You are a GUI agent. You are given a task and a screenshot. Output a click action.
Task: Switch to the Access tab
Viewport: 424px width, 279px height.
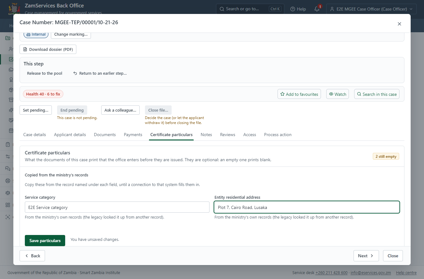(x=250, y=135)
